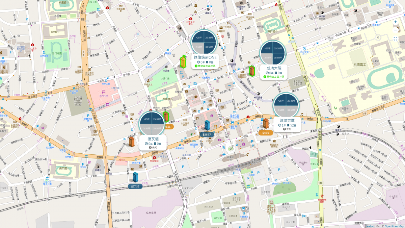
Task: Select 25-38坪 segment in 逸偉站前ONE chart
Action: [x=211, y=37]
